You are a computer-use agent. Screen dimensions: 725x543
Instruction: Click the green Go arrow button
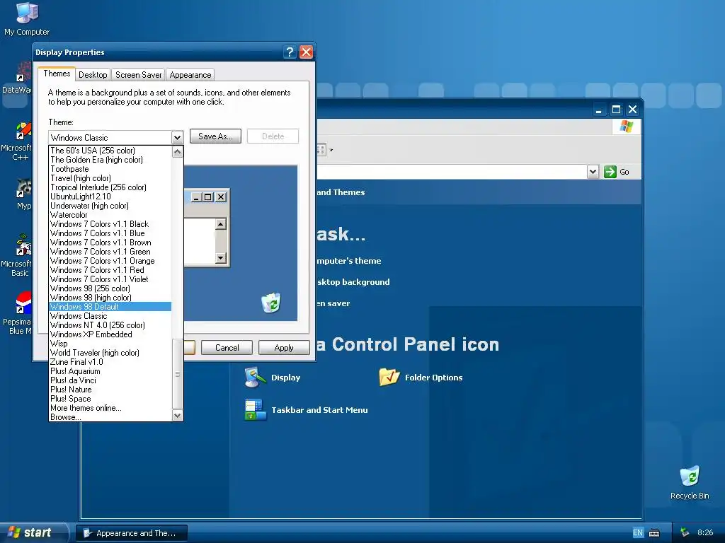610,172
